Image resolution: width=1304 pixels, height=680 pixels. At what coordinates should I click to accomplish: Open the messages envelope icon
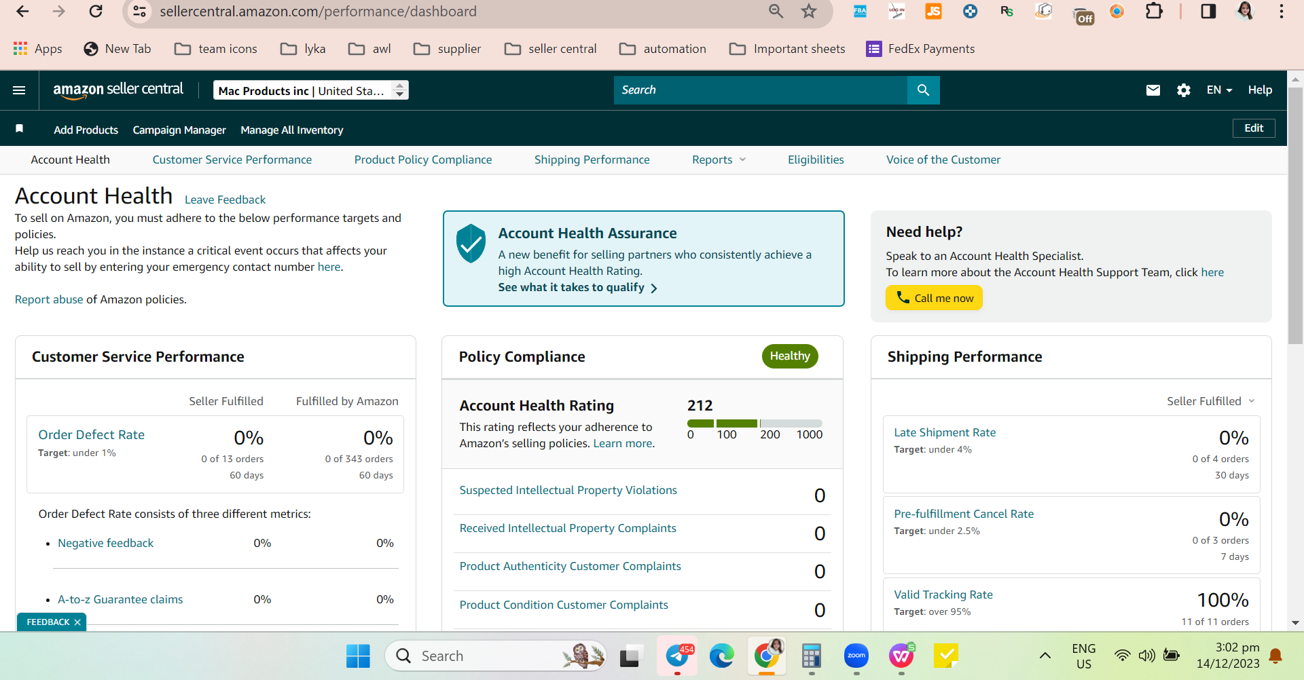(1153, 90)
